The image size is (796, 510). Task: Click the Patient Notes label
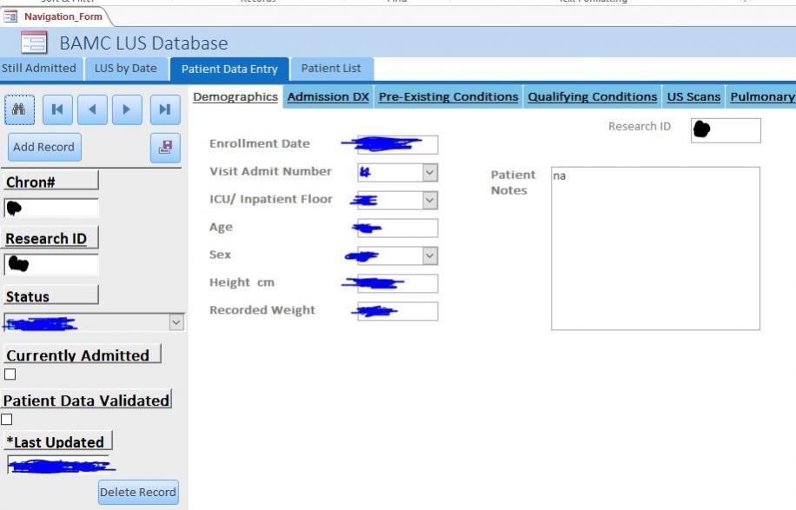point(513,182)
